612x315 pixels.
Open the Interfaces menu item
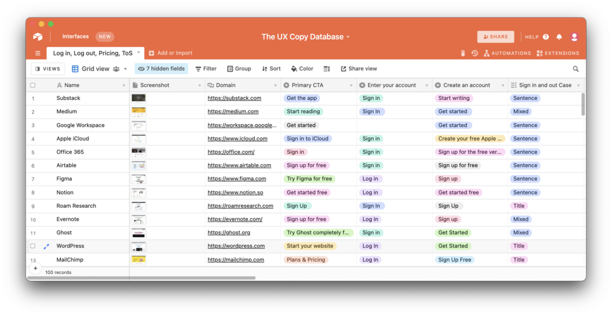(76, 36)
